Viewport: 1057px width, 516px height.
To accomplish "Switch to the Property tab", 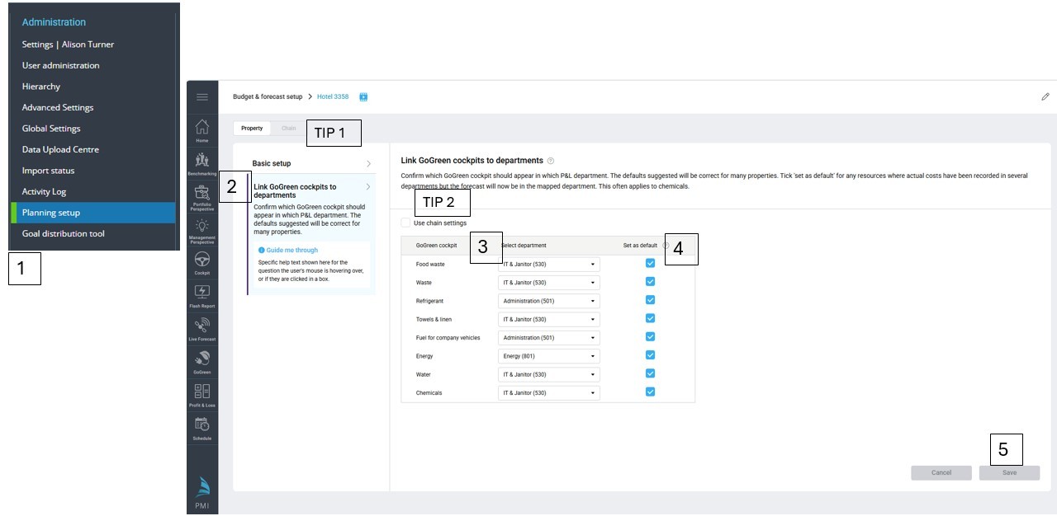I will [252, 129].
